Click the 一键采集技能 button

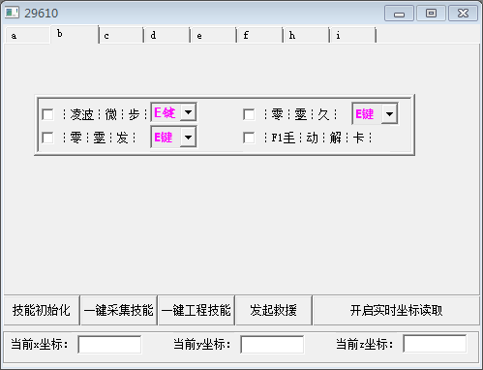pyautogui.click(x=119, y=310)
